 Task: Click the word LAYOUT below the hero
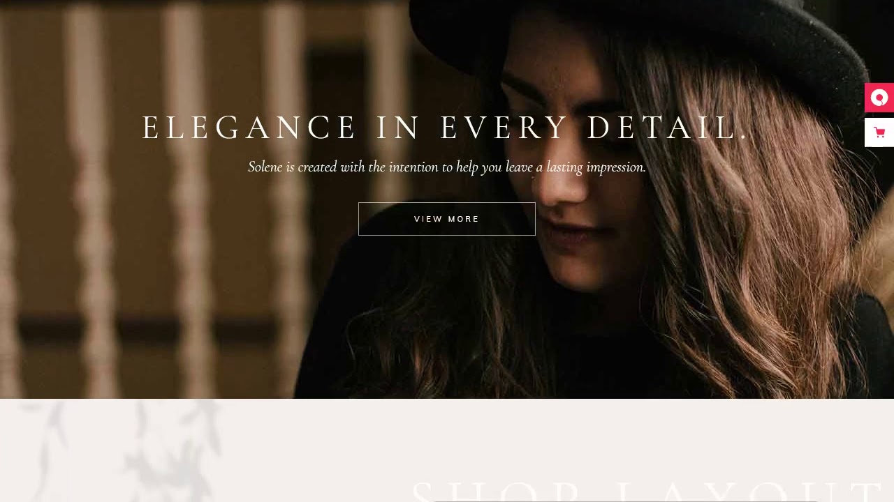click(x=751, y=490)
